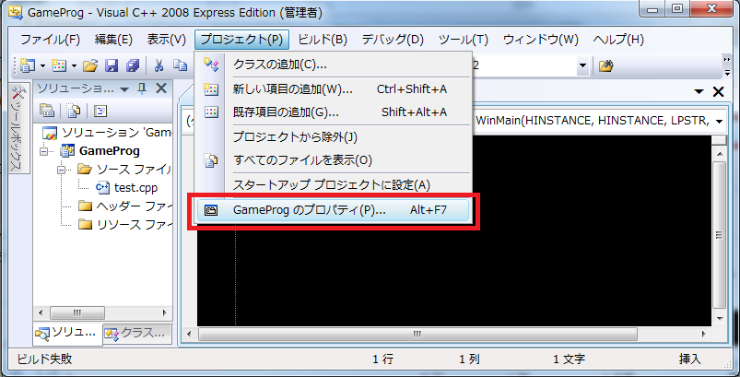The height and width of the screenshot is (377, 740).
Task: Click the Save floppy disk icon
Action: (x=112, y=65)
